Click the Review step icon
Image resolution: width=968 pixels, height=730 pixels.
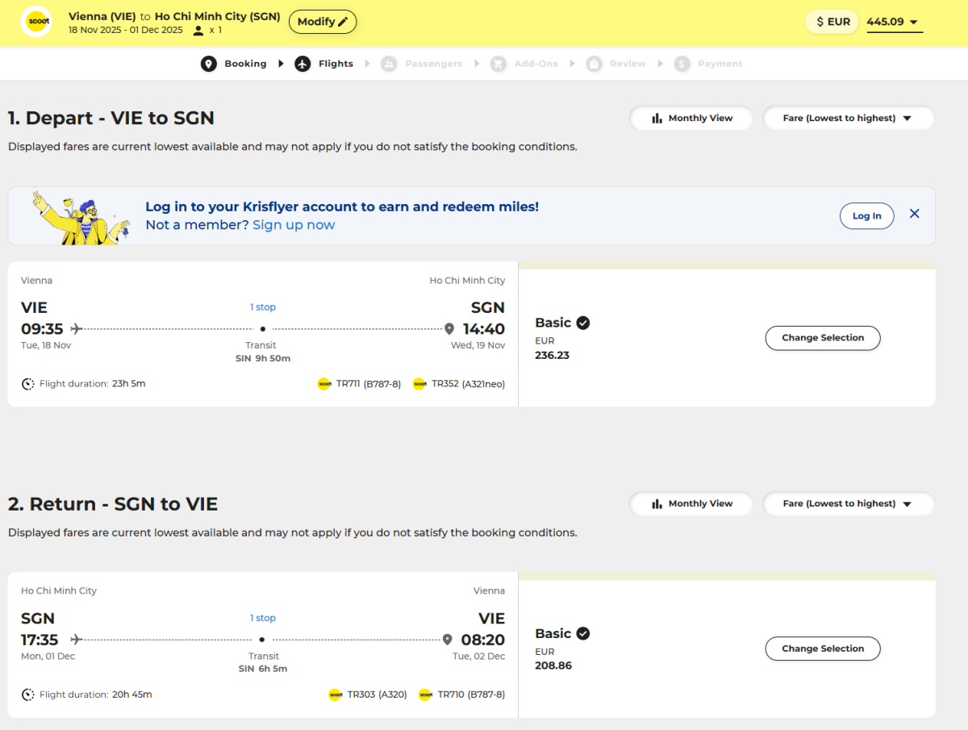coord(595,64)
